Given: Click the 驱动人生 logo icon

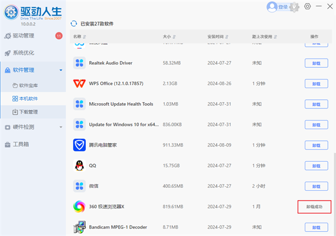Looking at the screenshot, I should 11,12.
